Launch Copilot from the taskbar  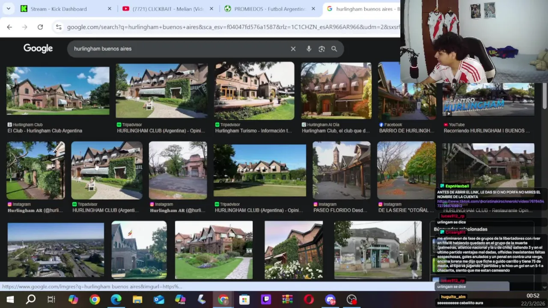73,299
